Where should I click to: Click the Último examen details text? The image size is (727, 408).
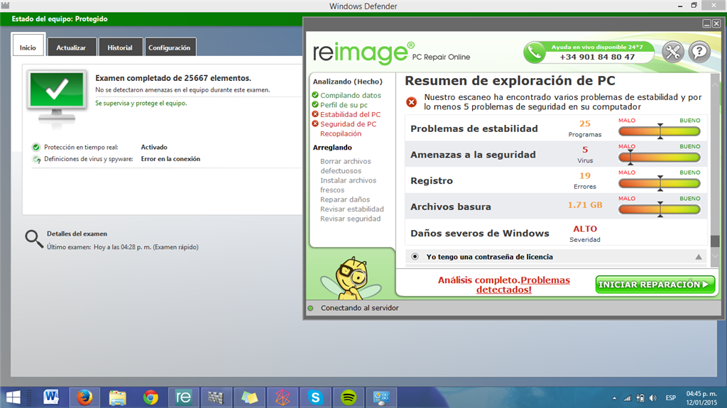tap(122, 247)
